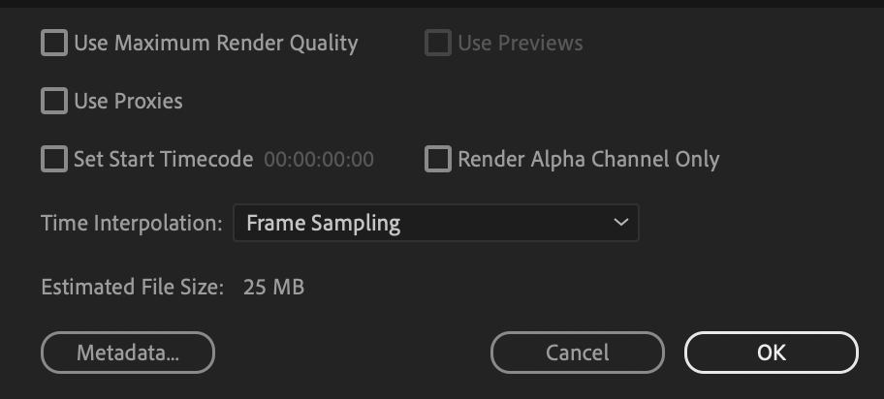The image size is (884, 399).
Task: Open the Time Interpolation dropdown
Action: (435, 223)
